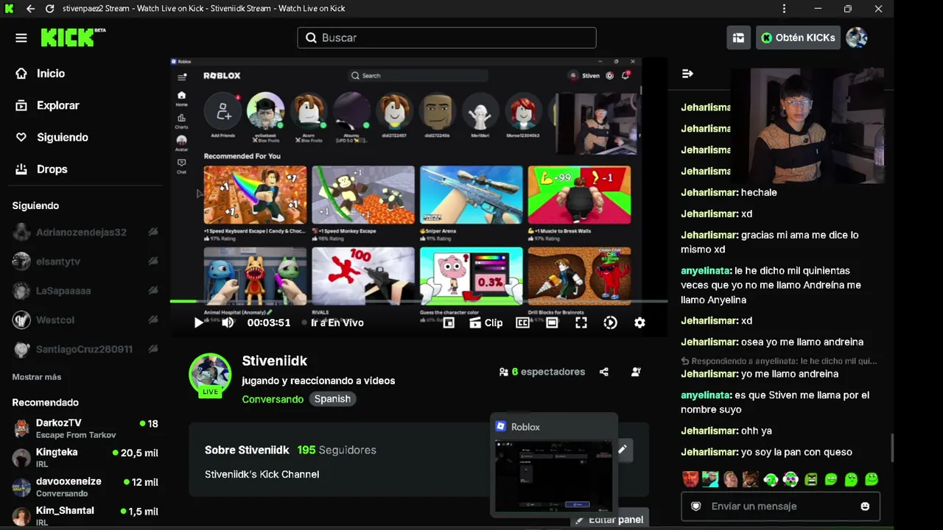Open the Roblox taskbar preview thumbnail
943x530 pixels.
553,476
